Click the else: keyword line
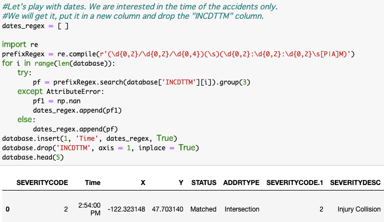This screenshot has width=384, height=222. 26,120
